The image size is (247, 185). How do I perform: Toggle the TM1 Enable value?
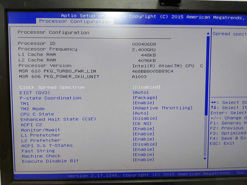[x=144, y=103]
